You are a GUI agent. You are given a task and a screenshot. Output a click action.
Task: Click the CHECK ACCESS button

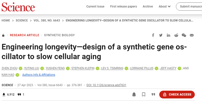(177, 95)
